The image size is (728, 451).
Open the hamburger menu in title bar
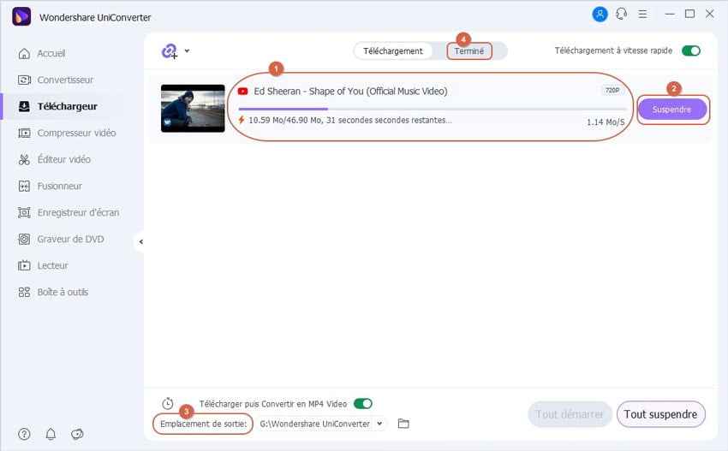point(642,14)
